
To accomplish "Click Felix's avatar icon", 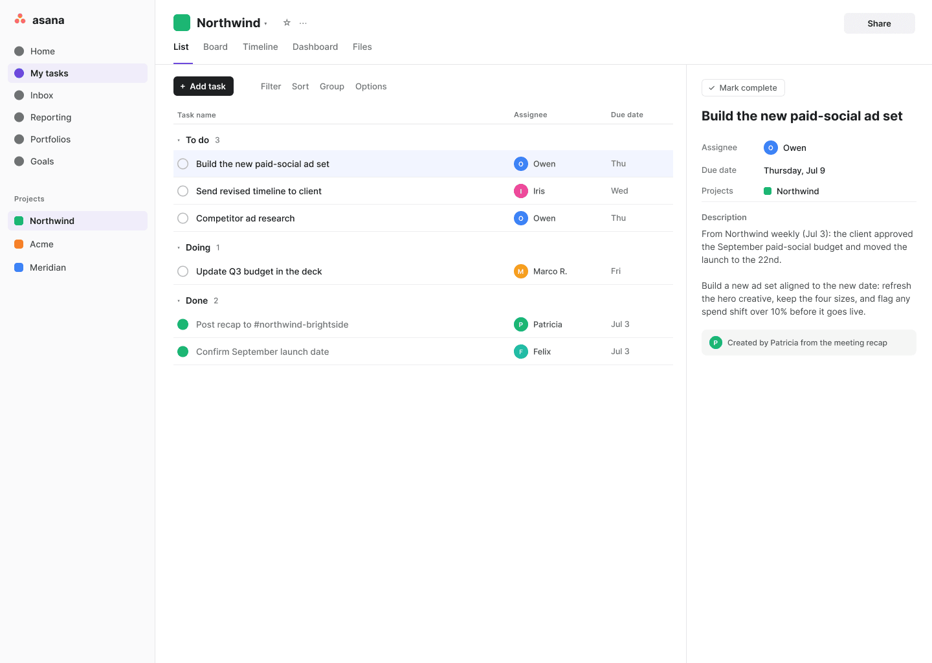I will coord(521,352).
